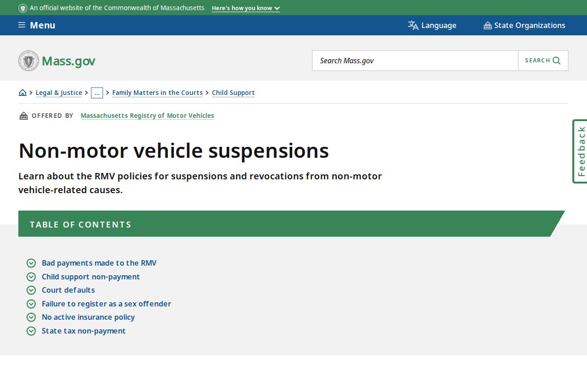Viewport: 587px width, 367px height.
Task: Click the home breadcrumb icon
Action: point(22,93)
